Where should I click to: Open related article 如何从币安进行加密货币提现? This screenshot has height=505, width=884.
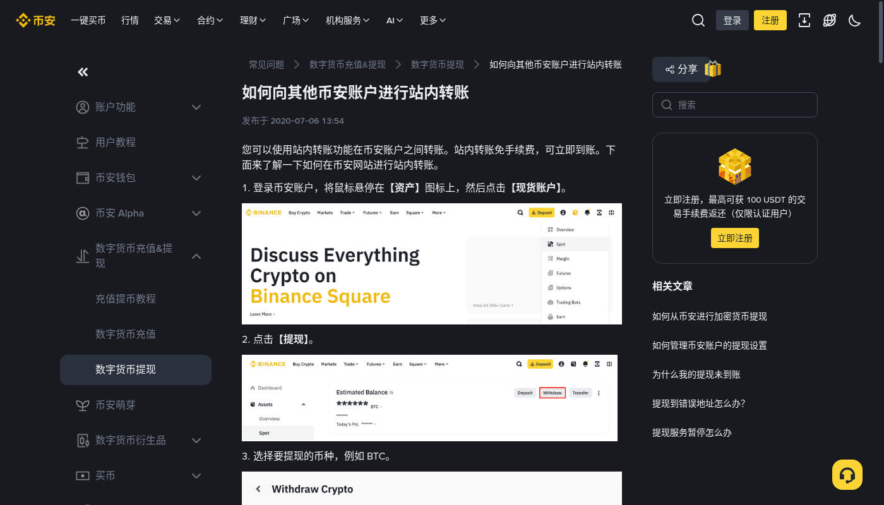[x=710, y=316]
